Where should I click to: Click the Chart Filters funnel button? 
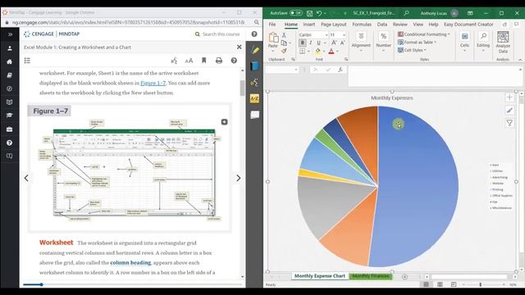(x=509, y=123)
